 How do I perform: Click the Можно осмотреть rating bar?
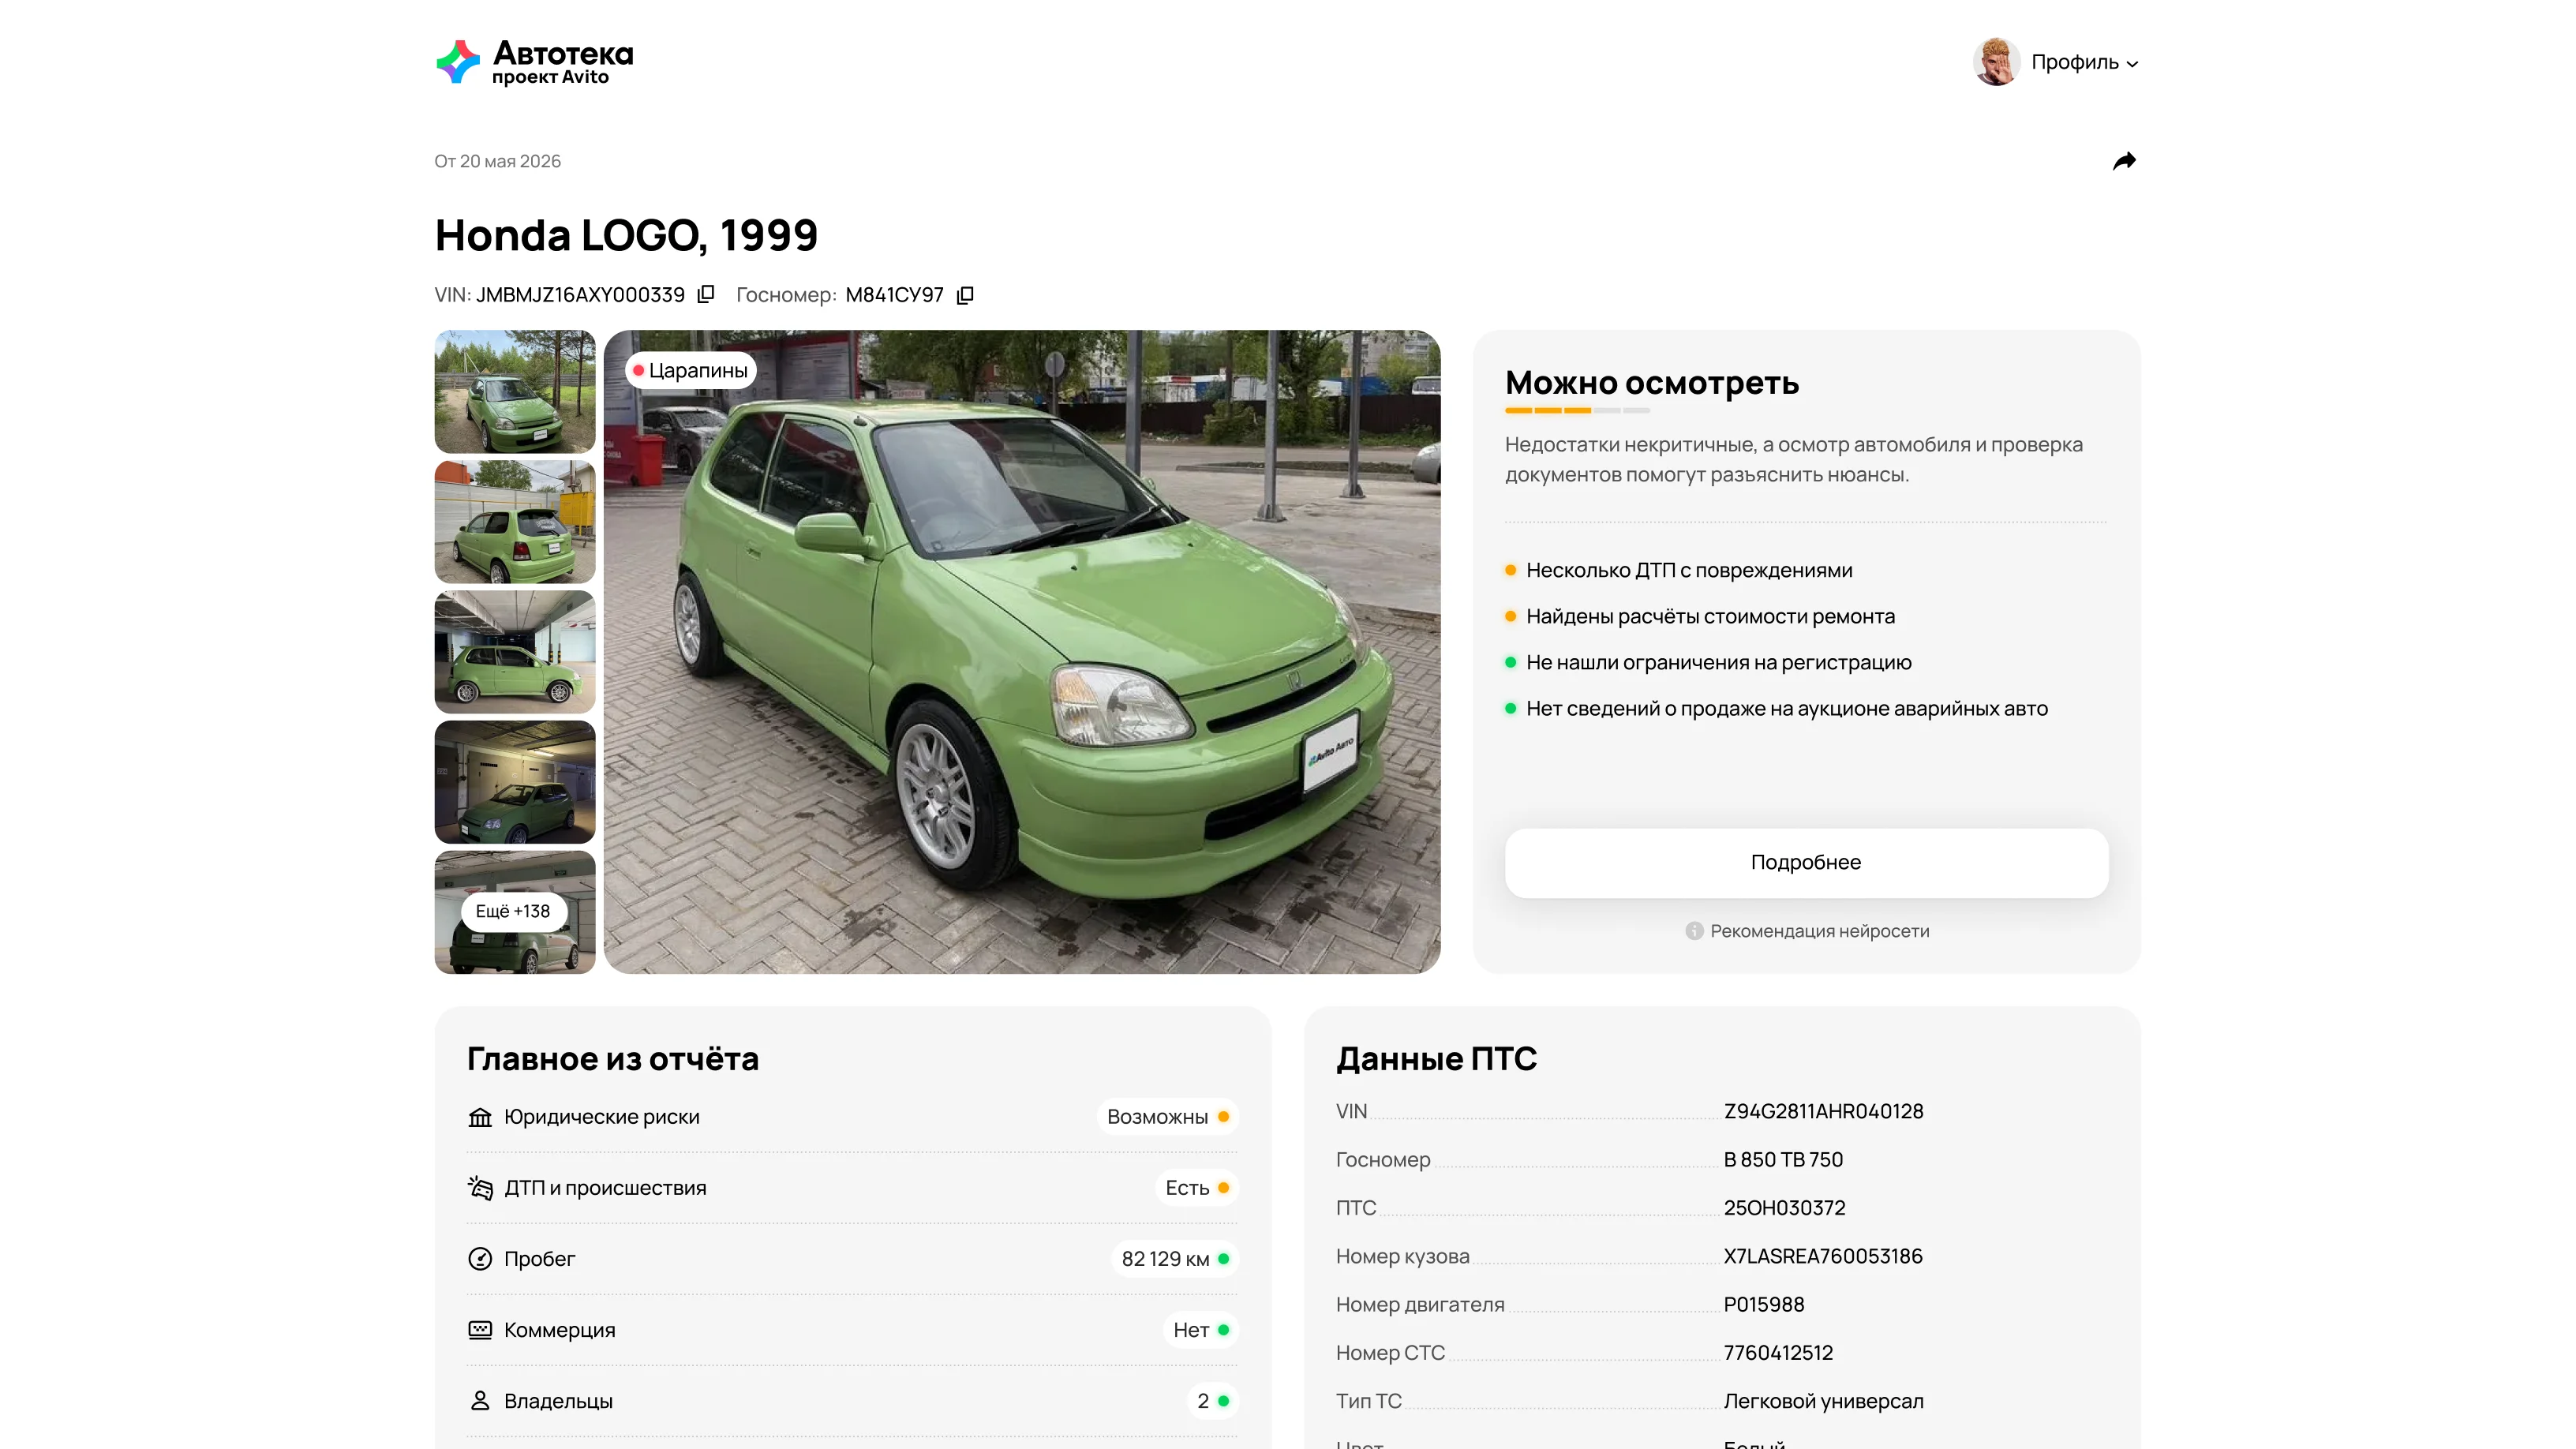point(1577,411)
